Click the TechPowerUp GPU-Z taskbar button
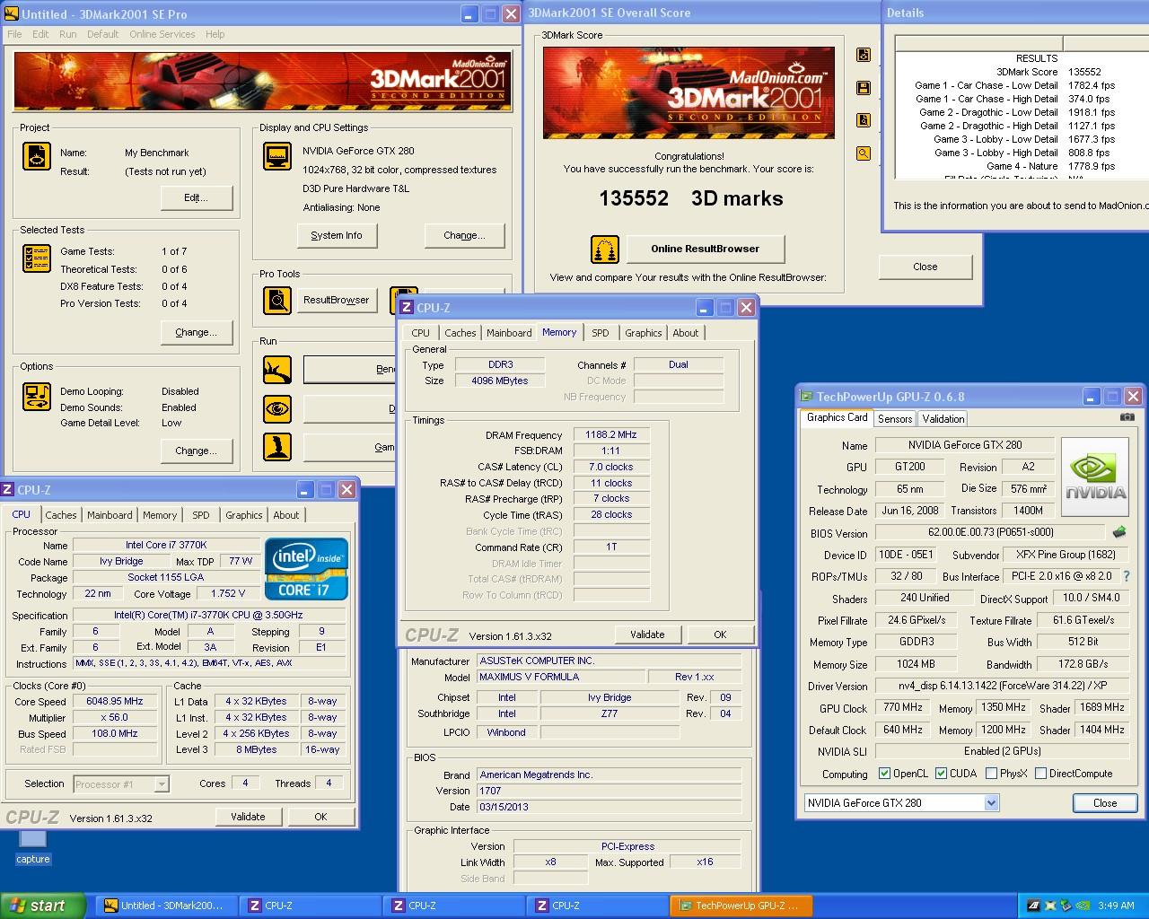The width and height of the screenshot is (1149, 919). (x=741, y=906)
